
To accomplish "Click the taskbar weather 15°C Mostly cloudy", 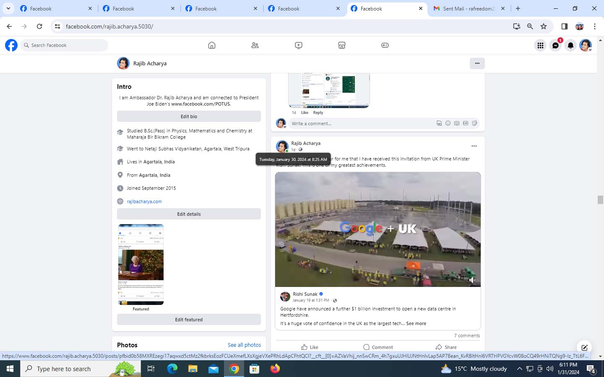I will tap(474, 369).
